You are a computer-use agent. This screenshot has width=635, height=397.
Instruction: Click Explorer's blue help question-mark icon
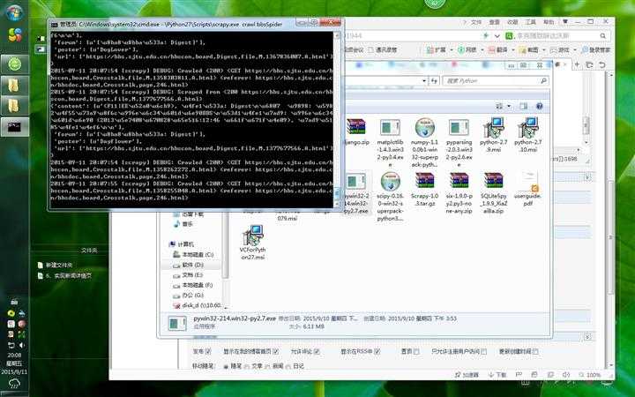tap(540, 106)
